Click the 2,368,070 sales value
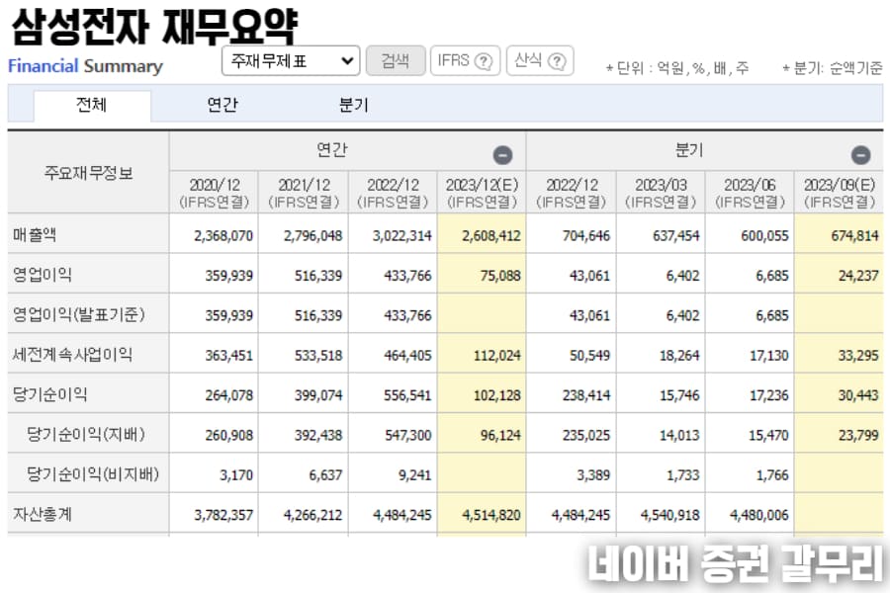The image size is (890, 593). tap(223, 235)
